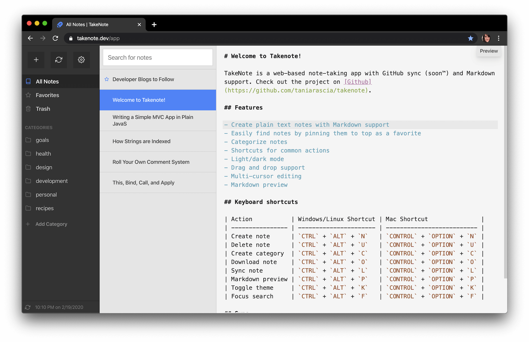The width and height of the screenshot is (529, 342).
Task: Sync notes with the sync icon
Action: point(59,60)
